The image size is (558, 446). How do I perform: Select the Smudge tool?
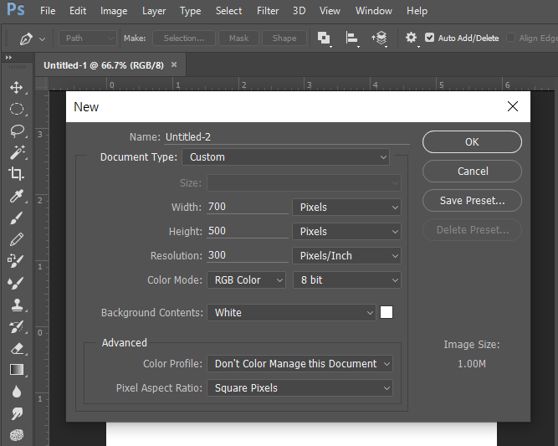17,413
